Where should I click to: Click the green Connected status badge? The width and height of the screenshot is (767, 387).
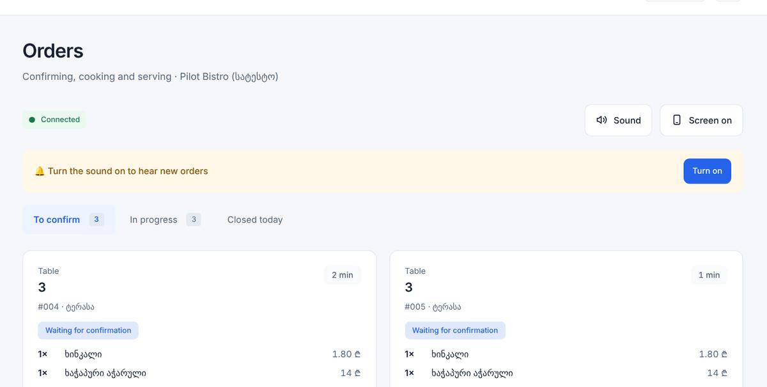pos(54,120)
